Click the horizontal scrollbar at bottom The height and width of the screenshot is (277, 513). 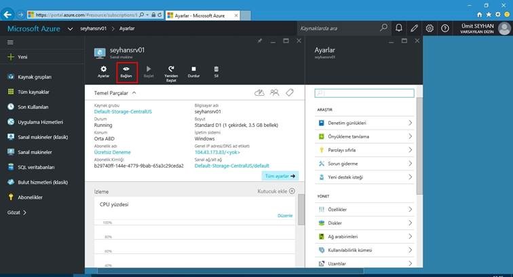(x=230, y=271)
